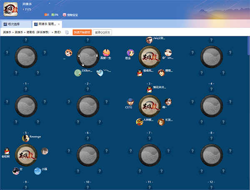Viewport: 250px width, 190px height.
Task: Click the blue smiley 小强 avatar at table 9
Action: [38, 171]
